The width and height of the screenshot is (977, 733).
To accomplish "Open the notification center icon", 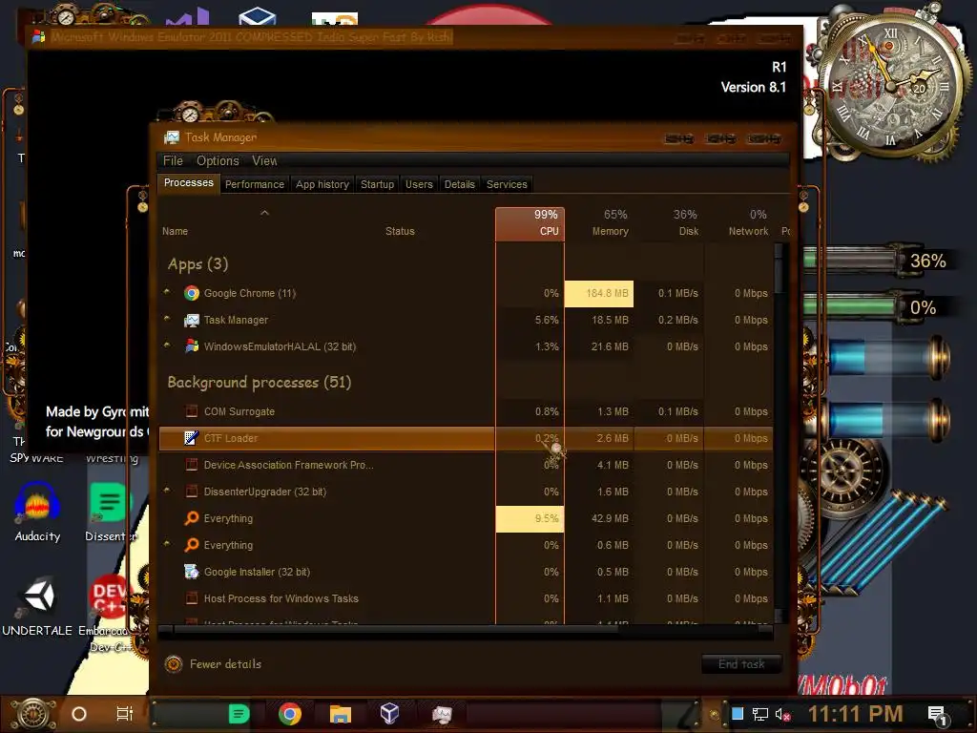I will (938, 716).
